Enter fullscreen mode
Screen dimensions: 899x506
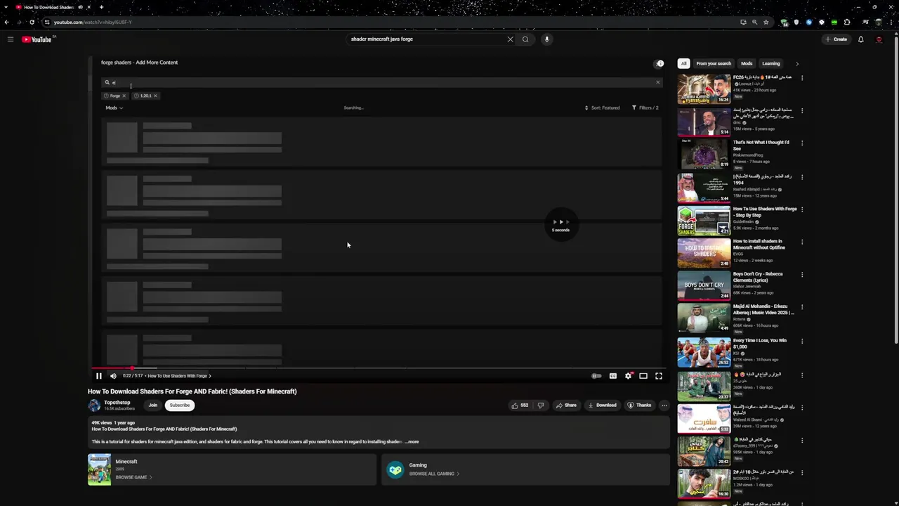[659, 376]
